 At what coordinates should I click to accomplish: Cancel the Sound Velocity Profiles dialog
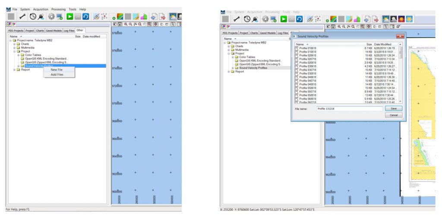coord(394,115)
